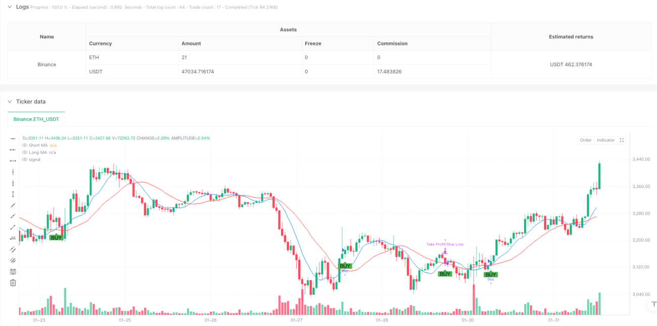Select the horizontal straight line drawing tool
The image size is (657, 326).
point(13,138)
